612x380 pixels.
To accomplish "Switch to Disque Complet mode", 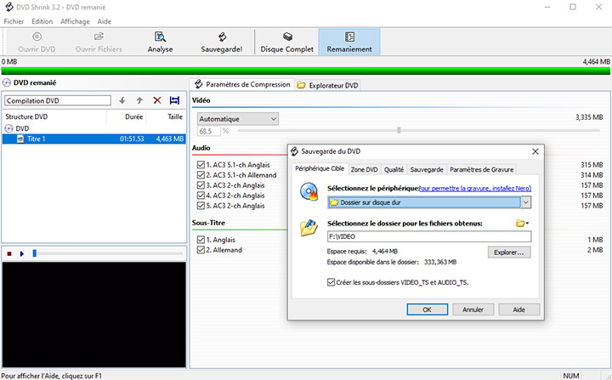I will 287,42.
